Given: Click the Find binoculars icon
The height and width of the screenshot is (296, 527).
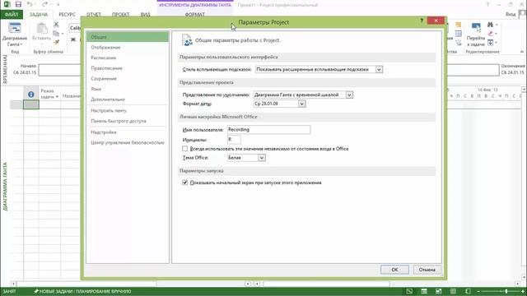Looking at the screenshot, I should 490,25.
